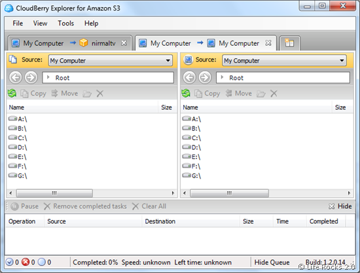This screenshot has width=360, height=273.
Task: Click Move in the left pane toolbar
Action: (x=65, y=94)
